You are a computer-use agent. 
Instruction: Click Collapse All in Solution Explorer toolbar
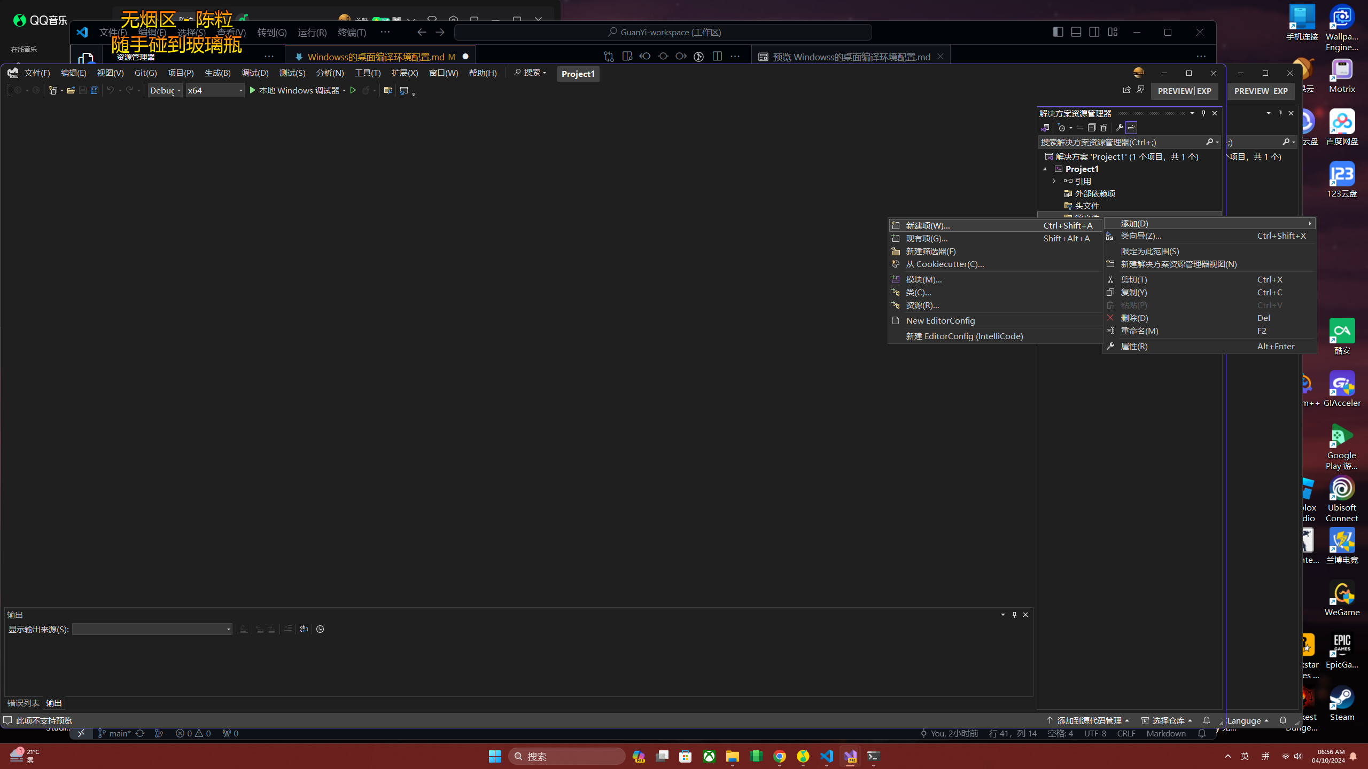1092,128
